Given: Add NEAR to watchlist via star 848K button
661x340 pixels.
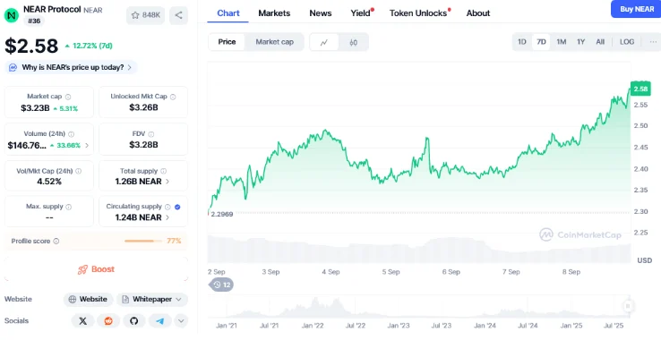Looking at the screenshot, I should point(145,15).
